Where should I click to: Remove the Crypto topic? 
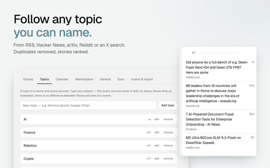coord(168,159)
